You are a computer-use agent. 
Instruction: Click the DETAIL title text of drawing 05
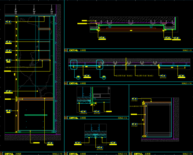pyautogui.click(x=74, y=154)
